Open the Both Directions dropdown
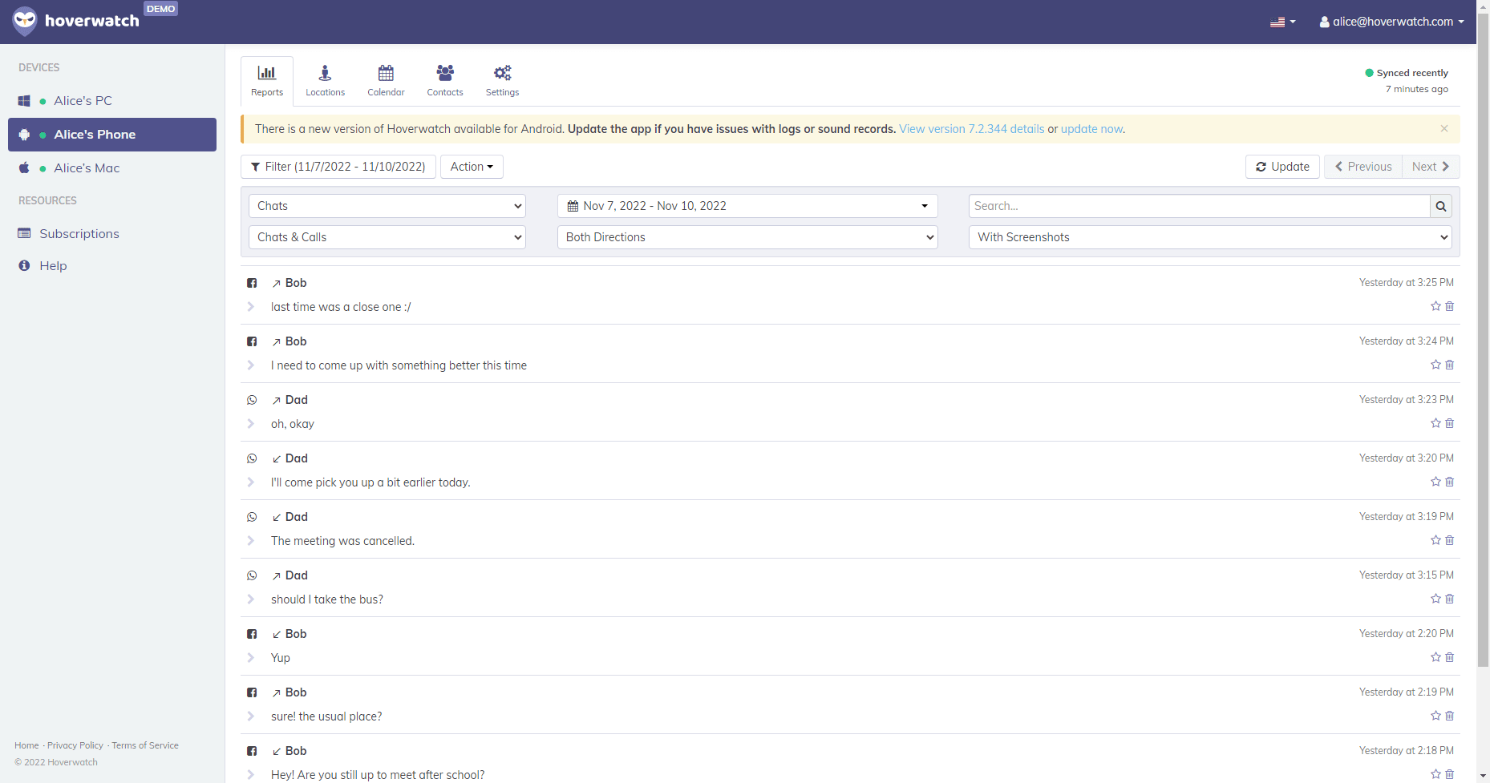The width and height of the screenshot is (1490, 783). point(747,237)
